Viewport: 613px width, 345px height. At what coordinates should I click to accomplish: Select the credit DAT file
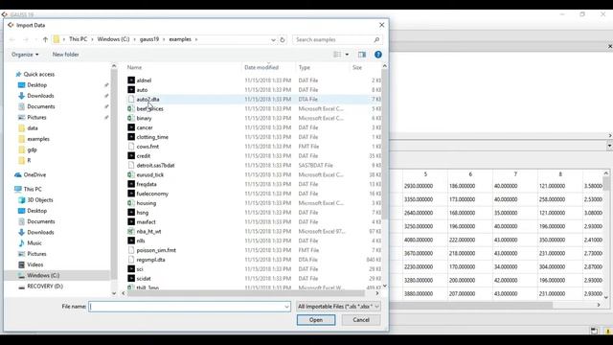point(144,155)
